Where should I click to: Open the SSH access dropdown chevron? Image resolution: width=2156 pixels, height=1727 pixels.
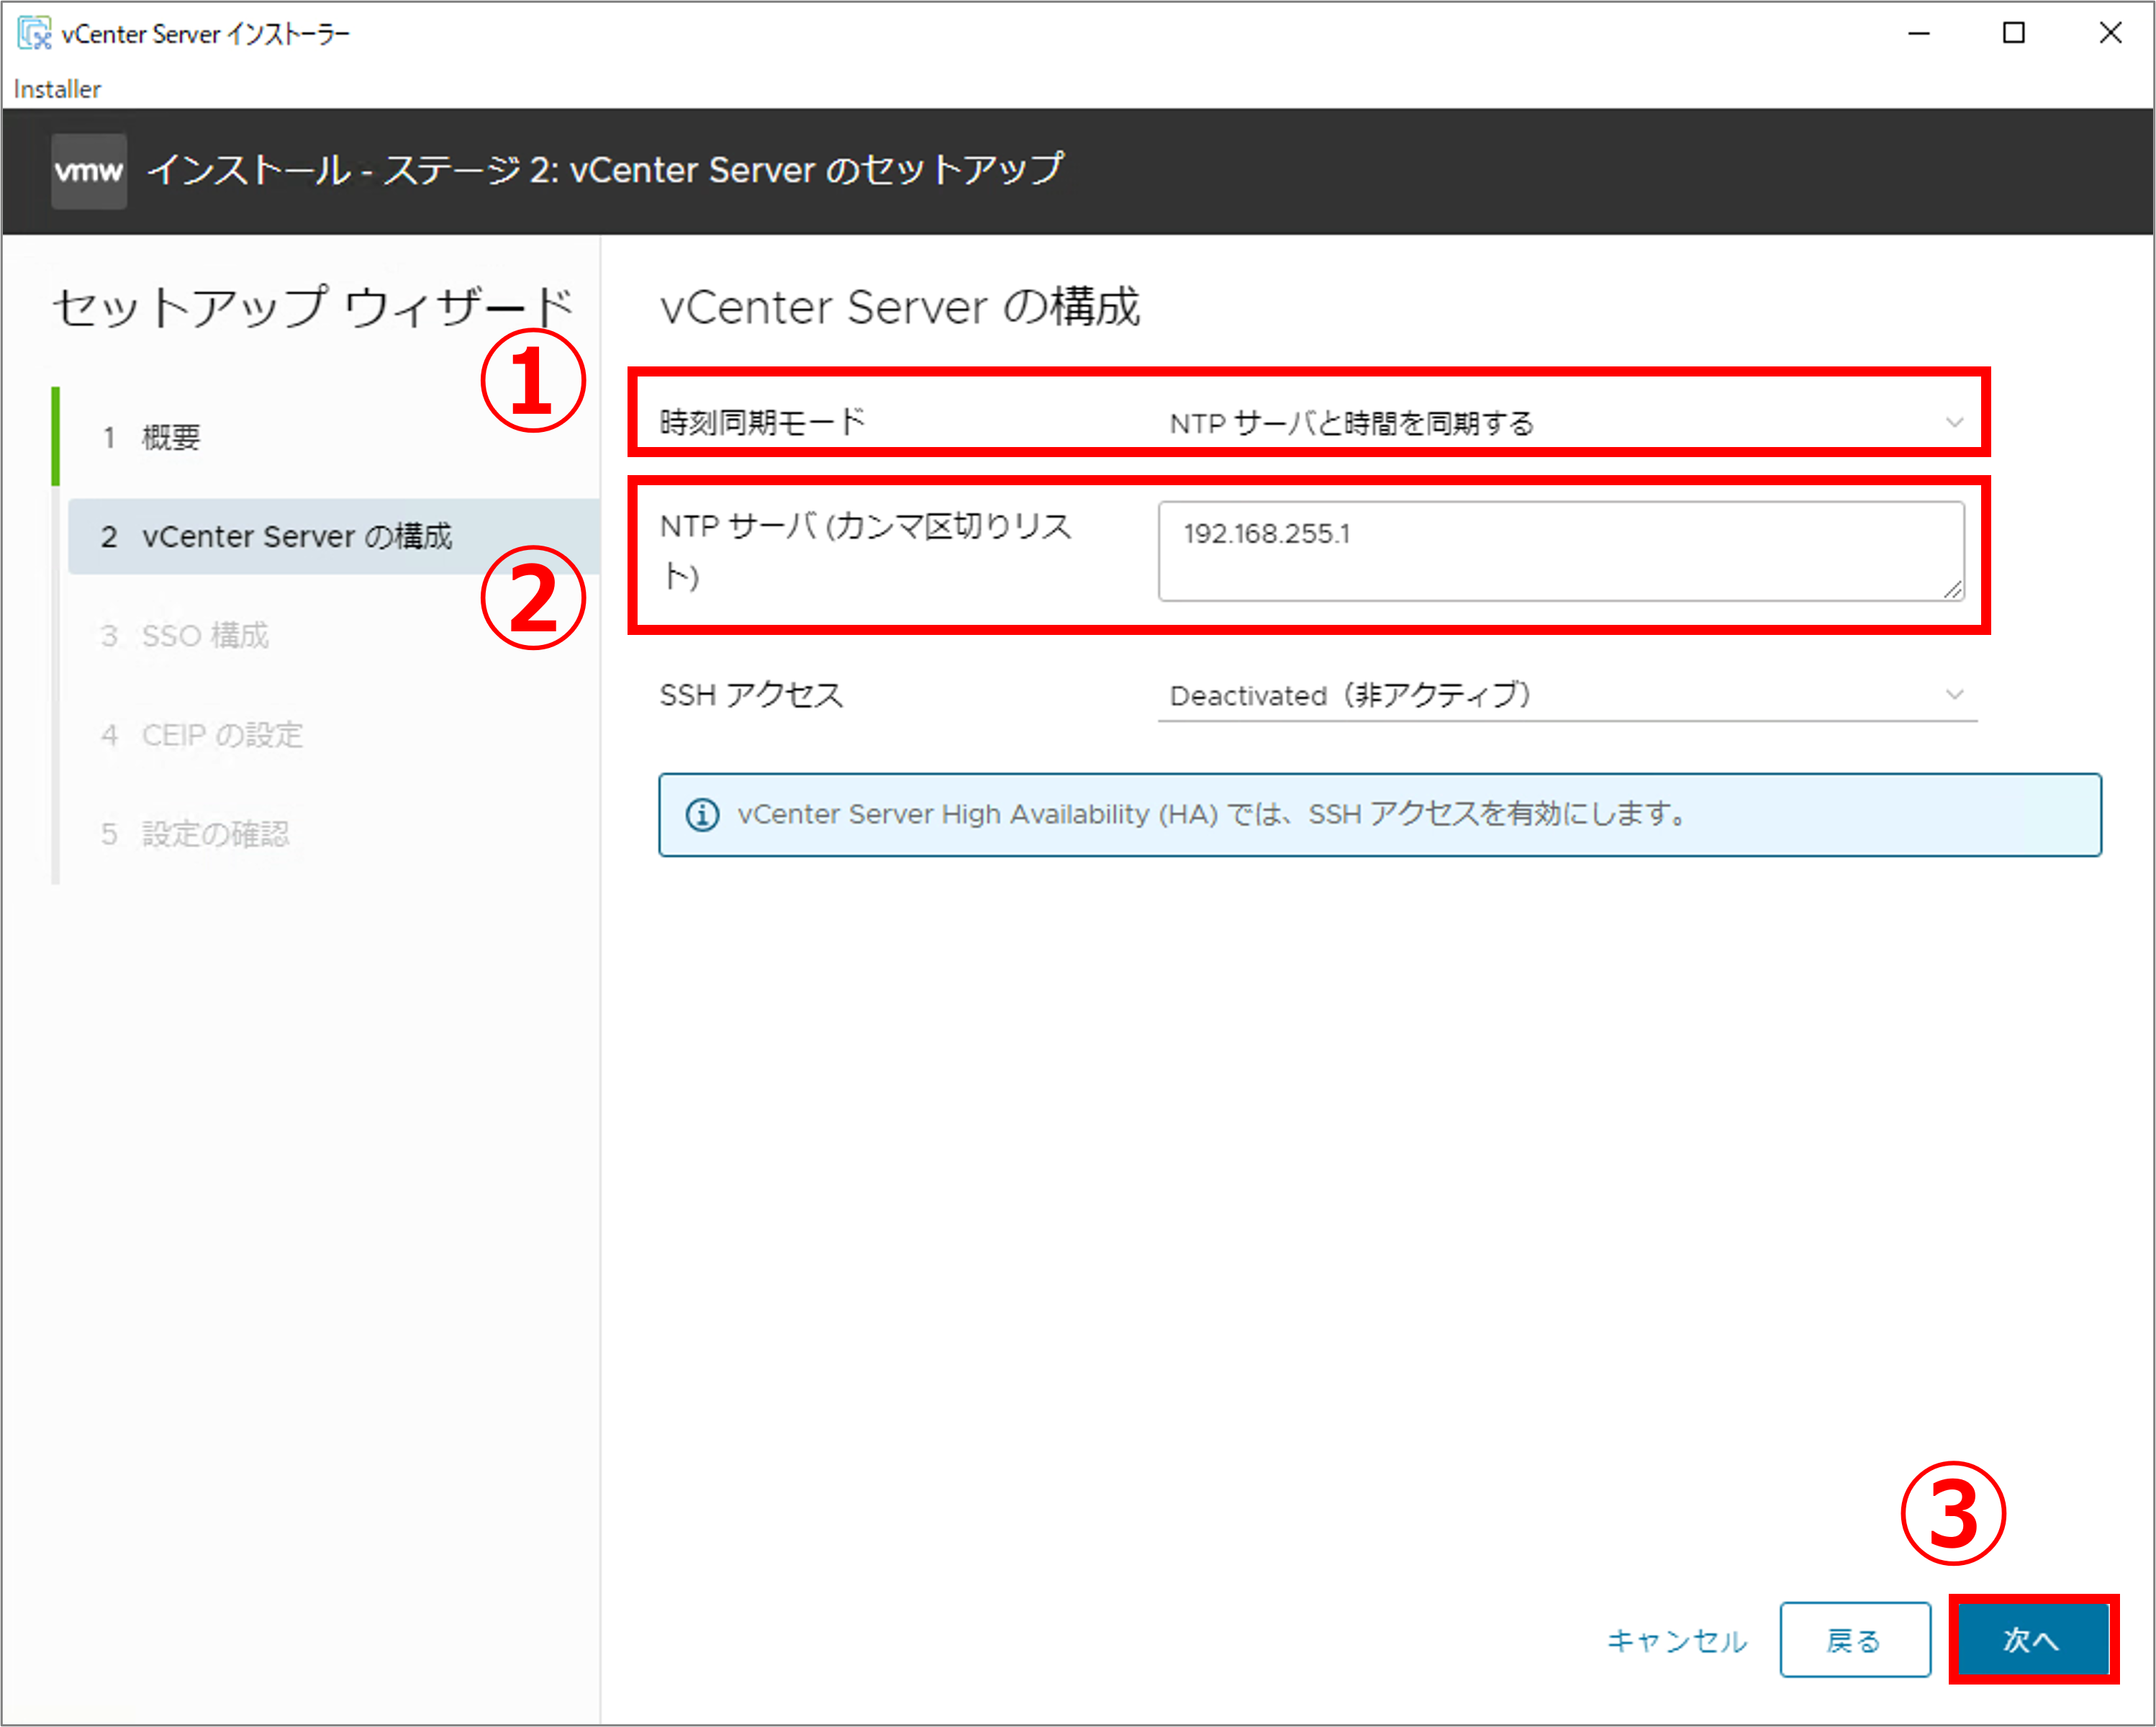[x=1954, y=695]
